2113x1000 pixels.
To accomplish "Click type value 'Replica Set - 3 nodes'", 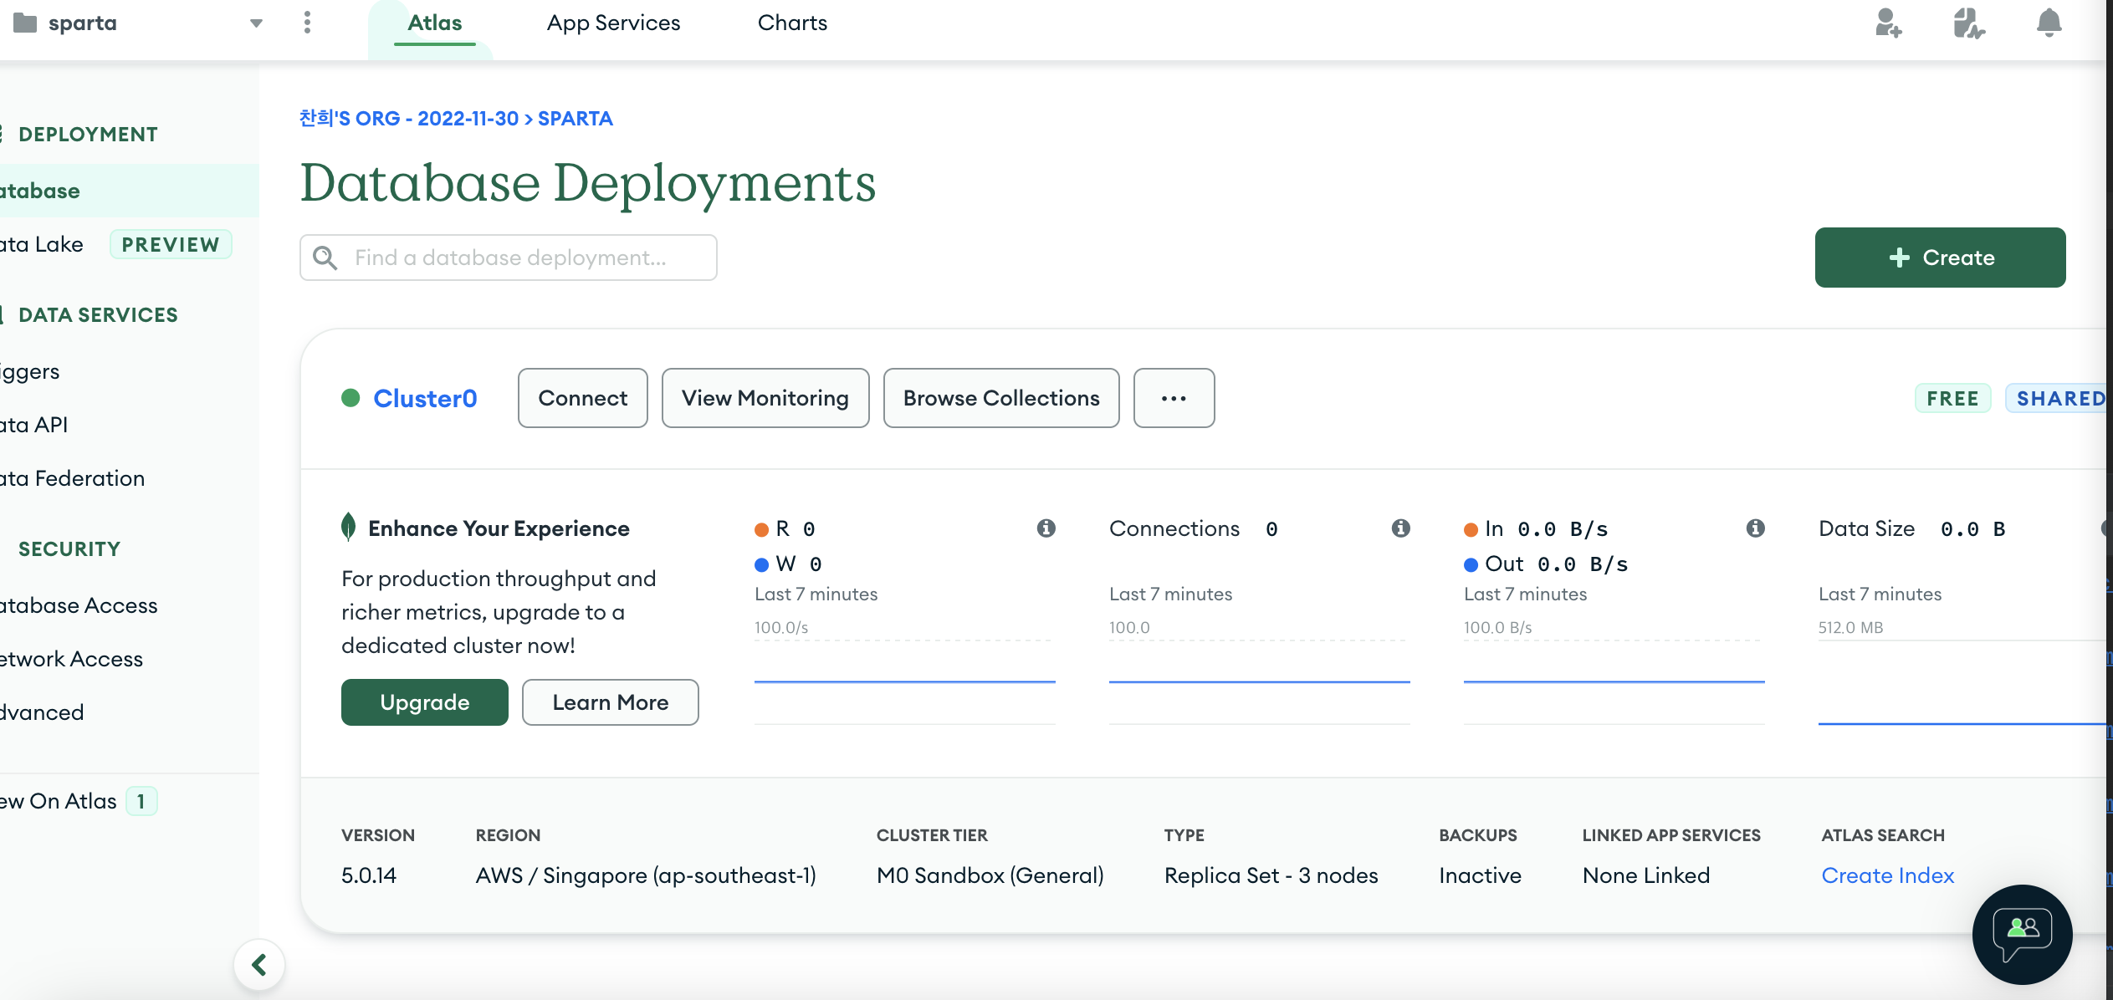I will 1271,875.
